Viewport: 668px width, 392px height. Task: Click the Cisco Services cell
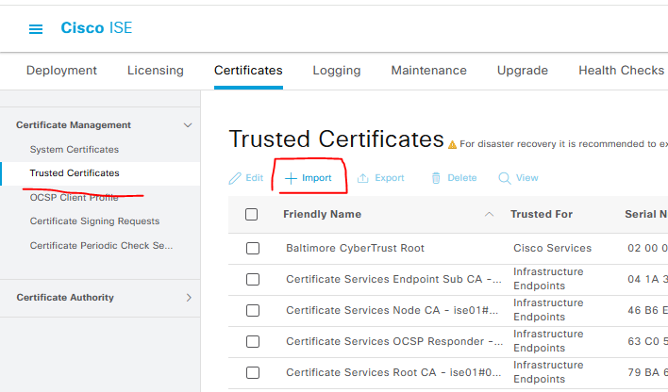[553, 248]
